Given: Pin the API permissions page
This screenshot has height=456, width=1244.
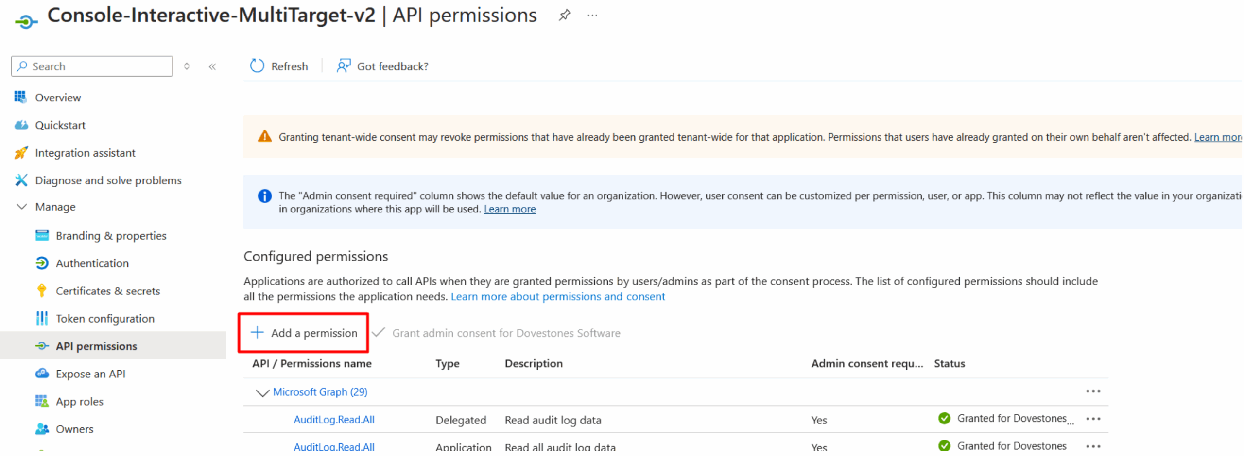Looking at the screenshot, I should tap(564, 16).
